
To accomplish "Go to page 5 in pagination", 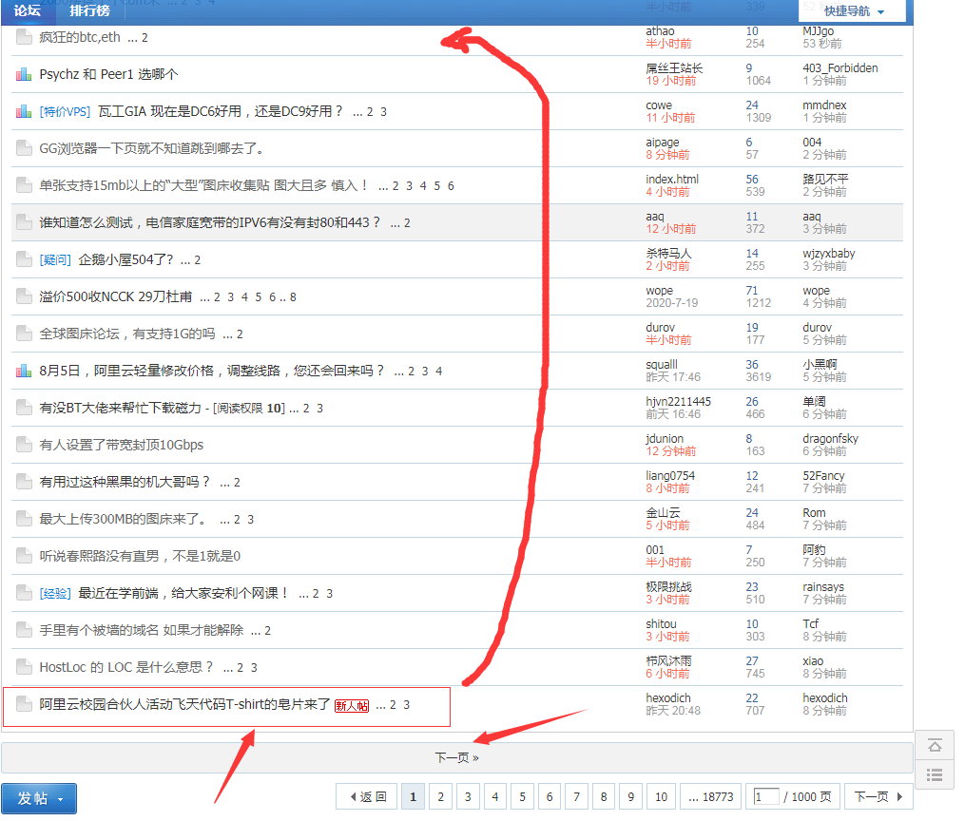I will click(523, 797).
